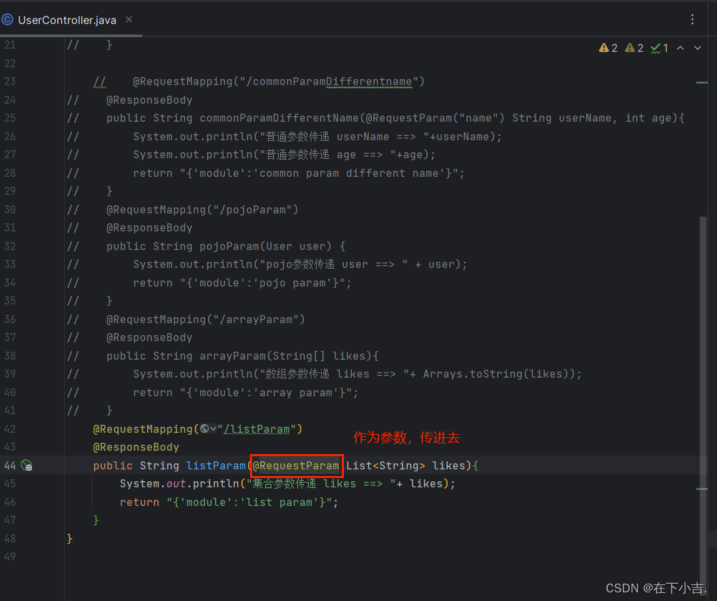Click the first warning indicator showing 2
This screenshot has height=601, width=717.
pyautogui.click(x=608, y=48)
